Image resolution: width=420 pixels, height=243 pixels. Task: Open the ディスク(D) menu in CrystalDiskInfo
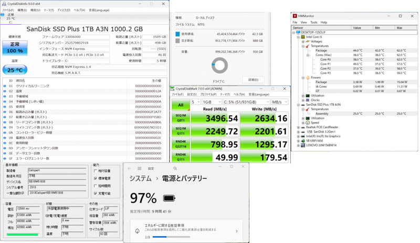64,10
